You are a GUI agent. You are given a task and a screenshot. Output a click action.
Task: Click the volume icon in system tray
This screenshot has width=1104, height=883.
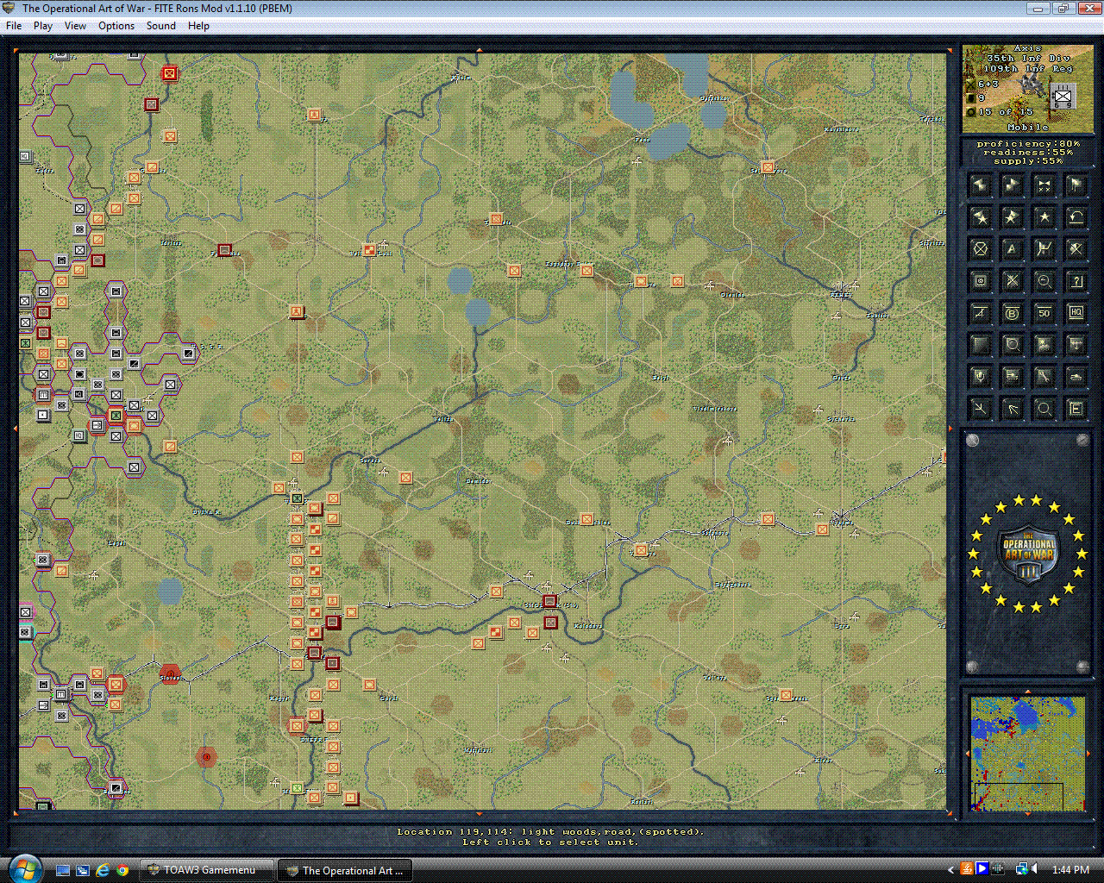1034,869
